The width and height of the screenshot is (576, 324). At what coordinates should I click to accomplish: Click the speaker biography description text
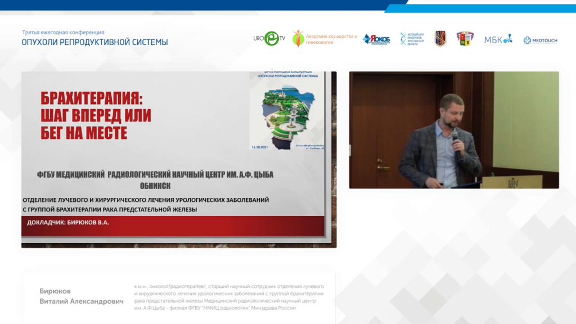[x=228, y=297]
